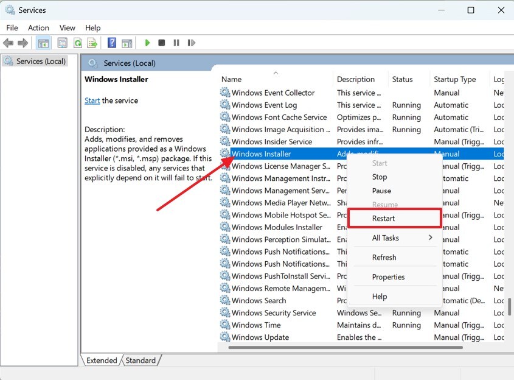Click gear icon beside Windows Search
514x380 pixels.
click(x=225, y=300)
